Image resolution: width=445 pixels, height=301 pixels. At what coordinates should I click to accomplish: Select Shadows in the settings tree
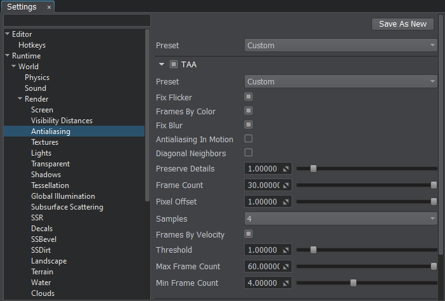click(x=46, y=175)
